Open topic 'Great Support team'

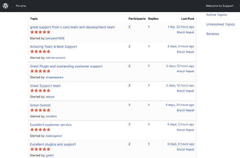coord(45,86)
